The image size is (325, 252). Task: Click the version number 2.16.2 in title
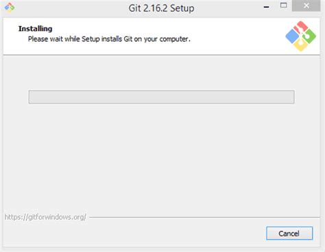(156, 8)
